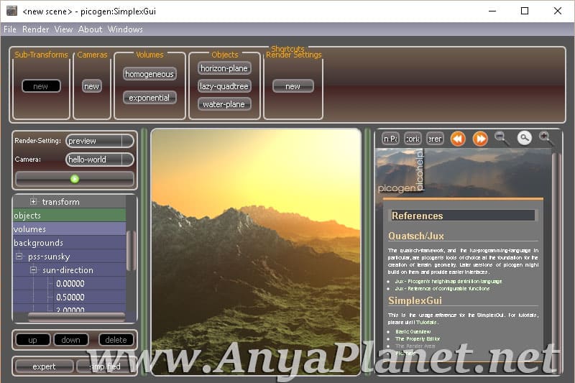The image size is (575, 383).
Task: Expand the transform tree node
Action: pyautogui.click(x=33, y=202)
